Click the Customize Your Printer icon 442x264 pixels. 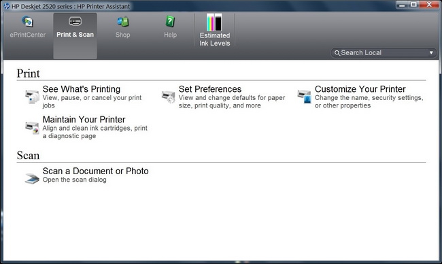coord(305,97)
